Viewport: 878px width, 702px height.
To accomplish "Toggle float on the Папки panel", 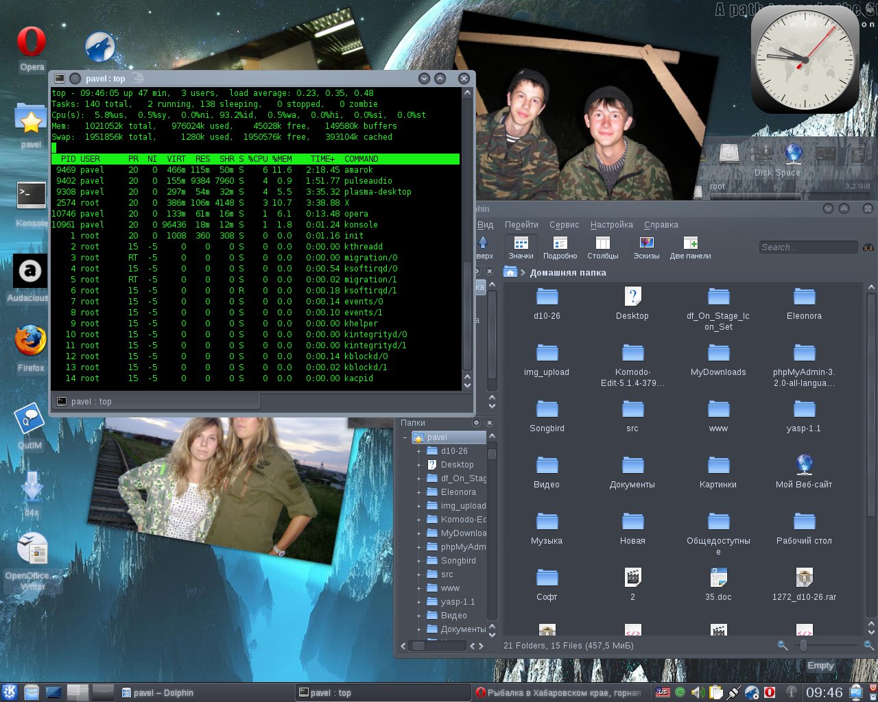I will (476, 423).
